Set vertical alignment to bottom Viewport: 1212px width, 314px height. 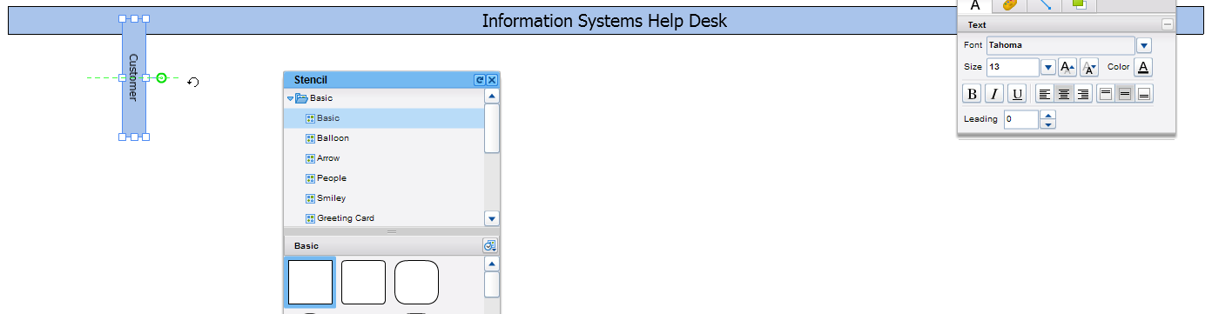pyautogui.click(x=1144, y=94)
